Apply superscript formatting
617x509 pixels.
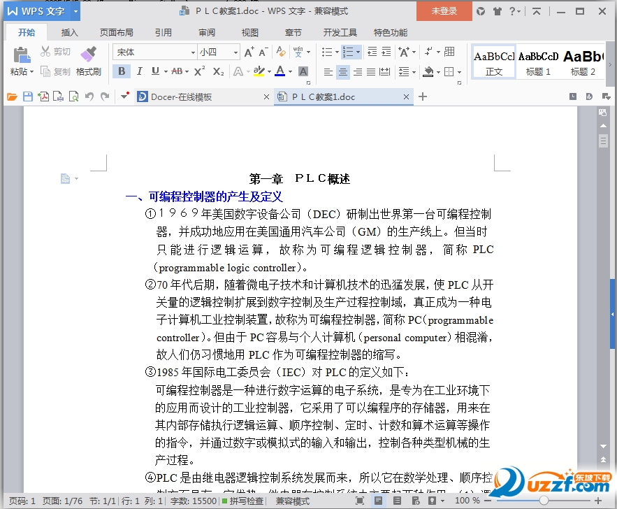pyautogui.click(x=198, y=71)
